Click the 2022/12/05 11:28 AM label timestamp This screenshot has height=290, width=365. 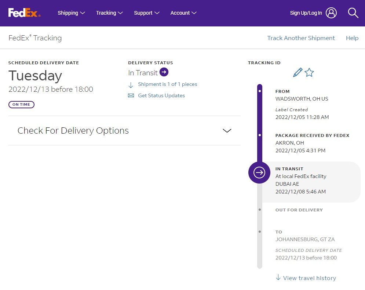[302, 117]
